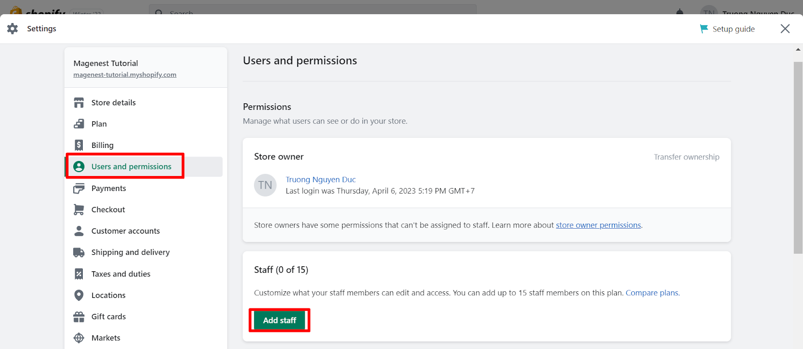803x349 pixels.
Task: Click the Locations pin icon
Action: (79, 295)
